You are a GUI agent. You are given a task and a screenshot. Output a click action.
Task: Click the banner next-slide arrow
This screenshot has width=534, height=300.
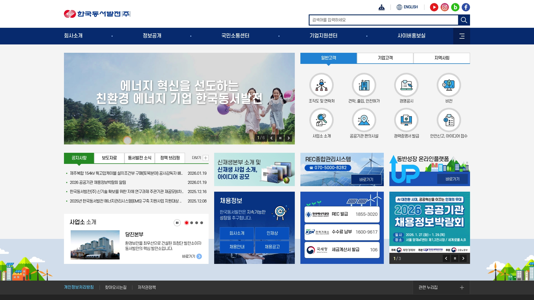[x=289, y=138]
